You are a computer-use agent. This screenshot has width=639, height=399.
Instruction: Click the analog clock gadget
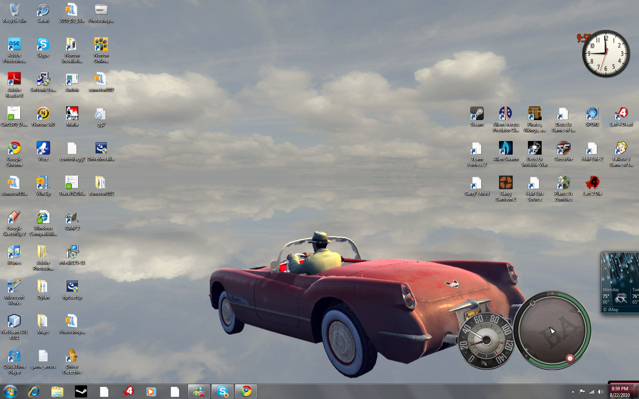[606, 54]
